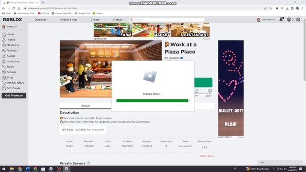The image size is (306, 172).
Task: Open the Discover menu item
Action: pos(41,20)
